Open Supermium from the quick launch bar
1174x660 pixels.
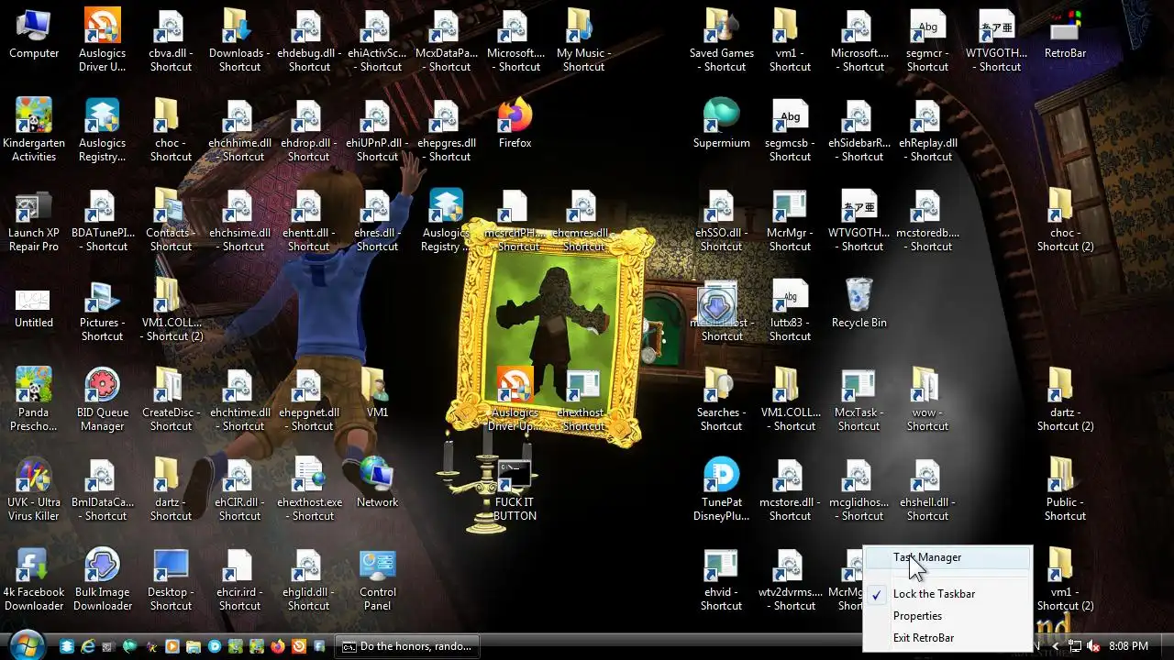tap(130, 646)
